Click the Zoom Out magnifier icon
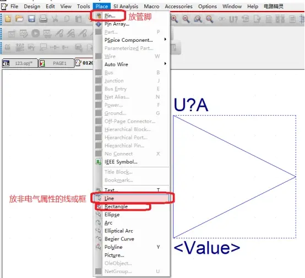This screenshot has width=305, height=278. pyautogui.click(x=186, y=19)
